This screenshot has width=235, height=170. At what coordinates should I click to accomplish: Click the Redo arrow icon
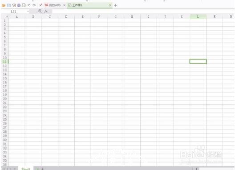click(x=34, y=5)
